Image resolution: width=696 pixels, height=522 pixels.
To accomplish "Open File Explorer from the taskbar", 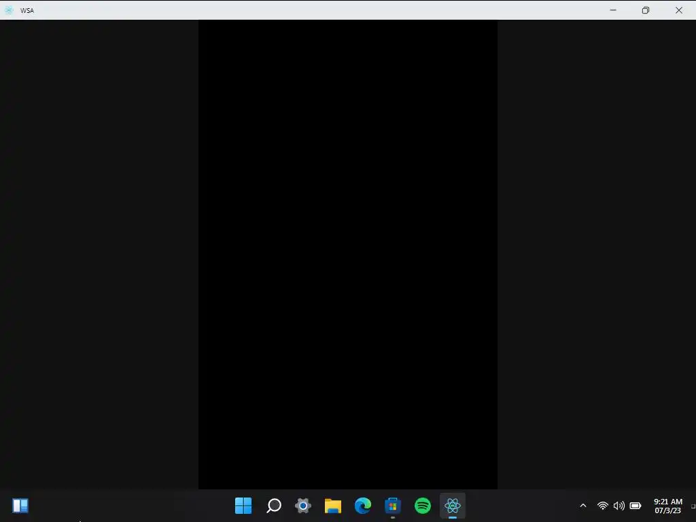I will [333, 506].
